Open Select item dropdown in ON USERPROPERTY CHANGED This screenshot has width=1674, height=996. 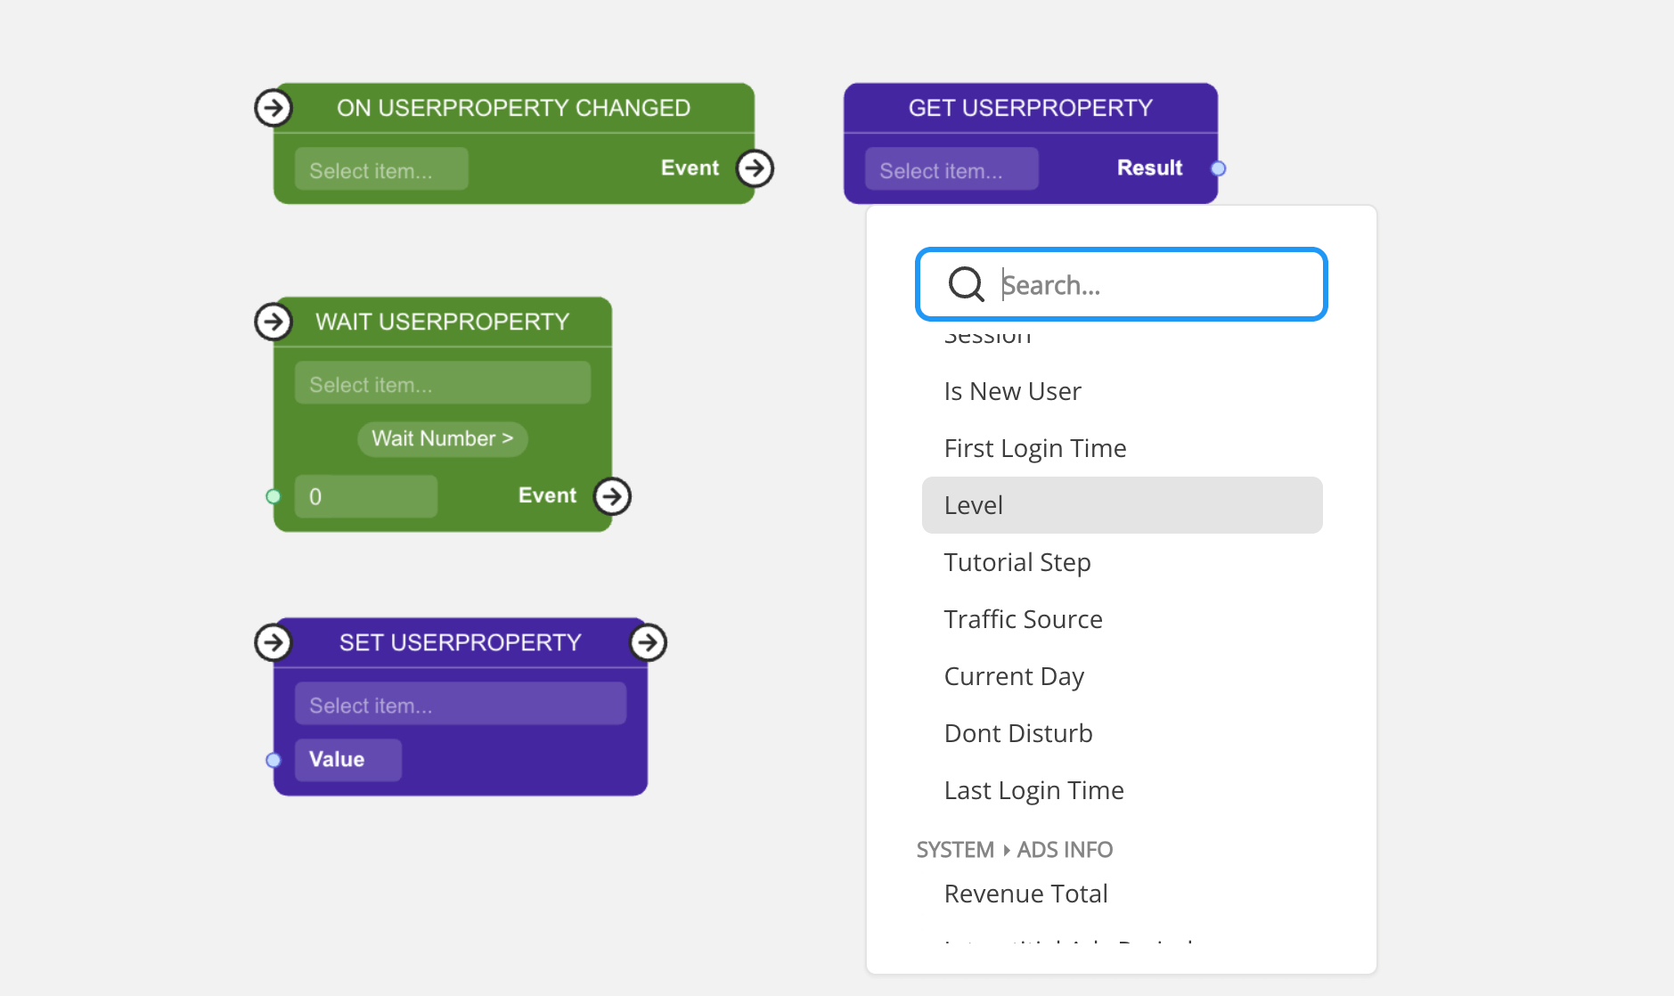pos(381,169)
